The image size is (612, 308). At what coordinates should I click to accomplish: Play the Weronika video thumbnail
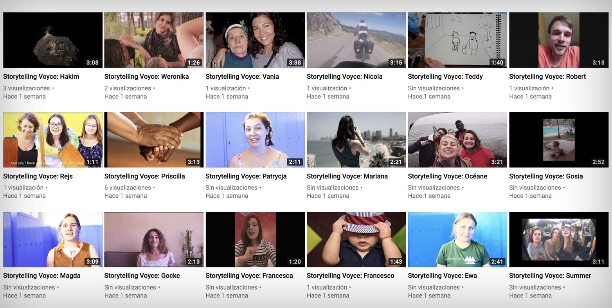(x=154, y=40)
